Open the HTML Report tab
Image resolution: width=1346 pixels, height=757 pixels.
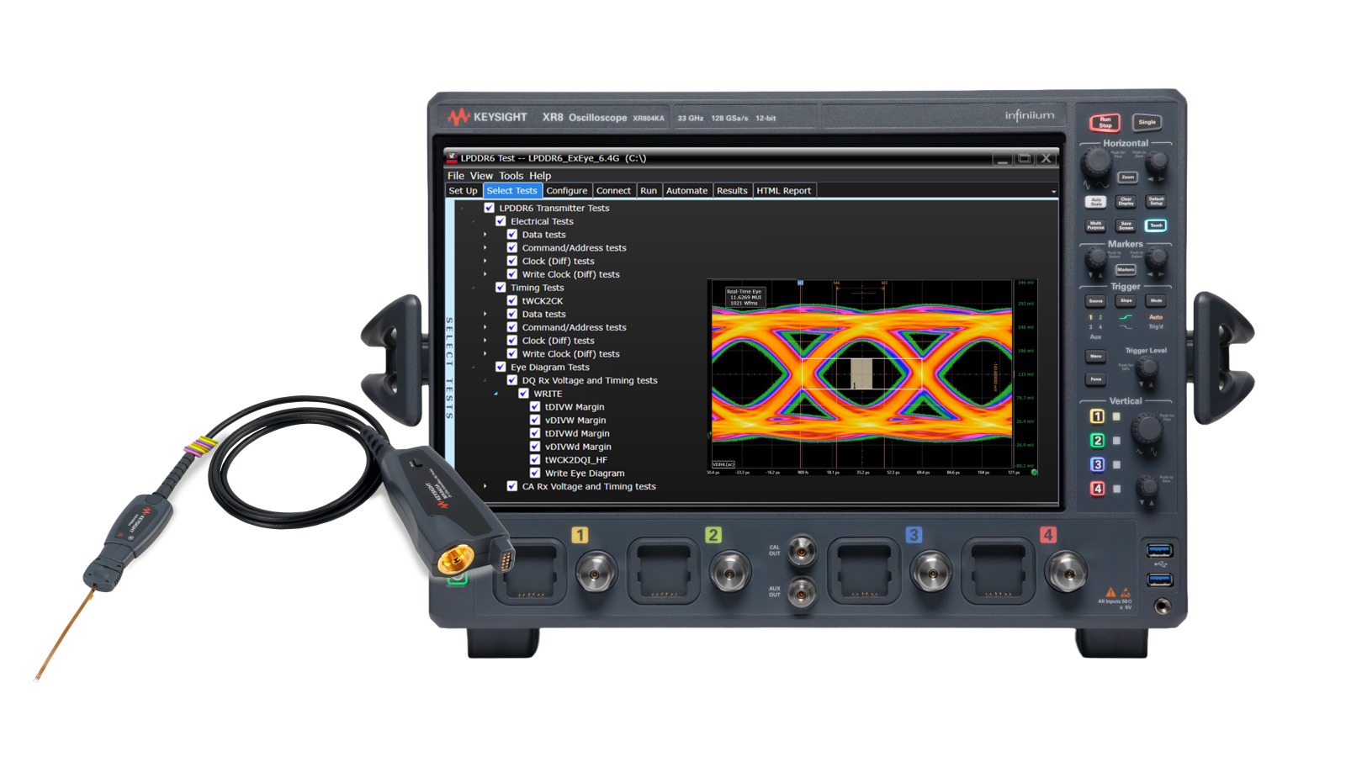[784, 191]
